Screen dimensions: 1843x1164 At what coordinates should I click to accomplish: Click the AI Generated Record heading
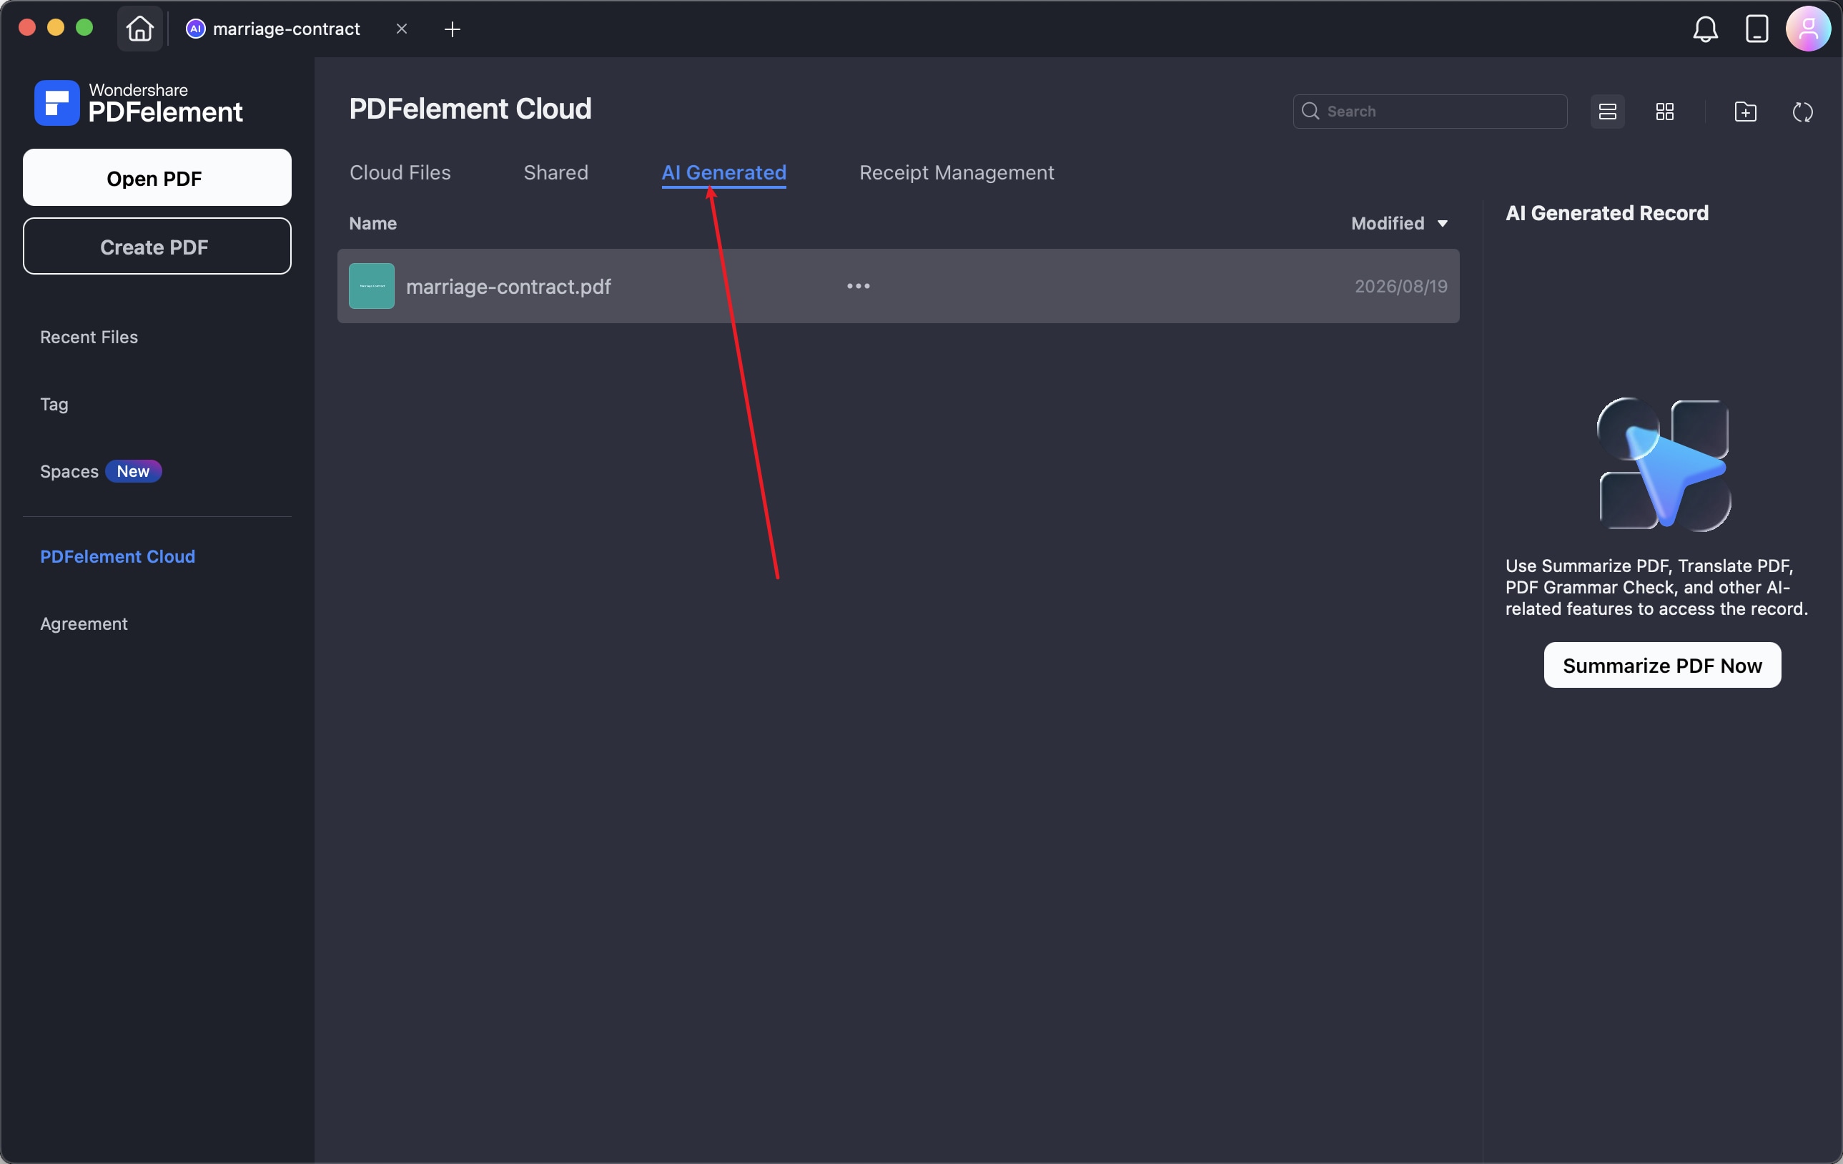tap(1606, 213)
